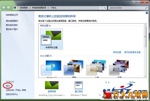Viewport: 150px width, 101px height.
Task: Open 更改桌面图标 in the left pane
Action: tap(12, 21)
